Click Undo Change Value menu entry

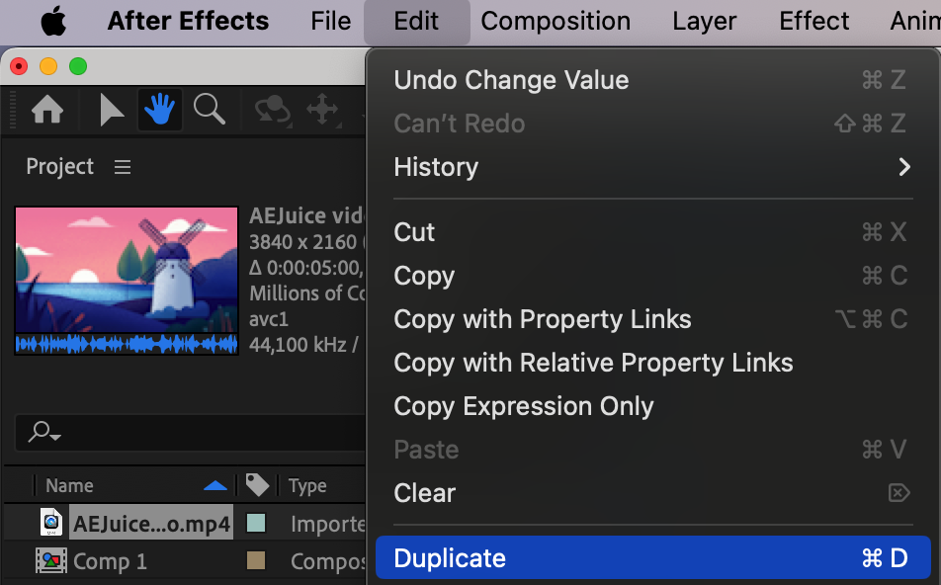tap(511, 80)
